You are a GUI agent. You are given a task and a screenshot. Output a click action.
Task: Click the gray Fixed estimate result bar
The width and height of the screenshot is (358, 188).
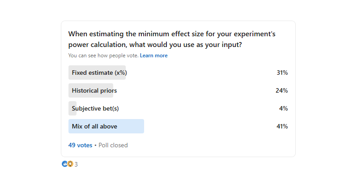[123, 73]
